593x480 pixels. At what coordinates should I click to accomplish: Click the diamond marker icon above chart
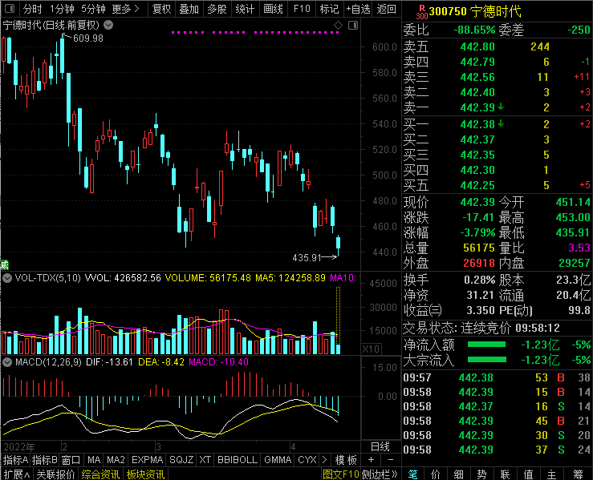pyautogui.click(x=338, y=26)
